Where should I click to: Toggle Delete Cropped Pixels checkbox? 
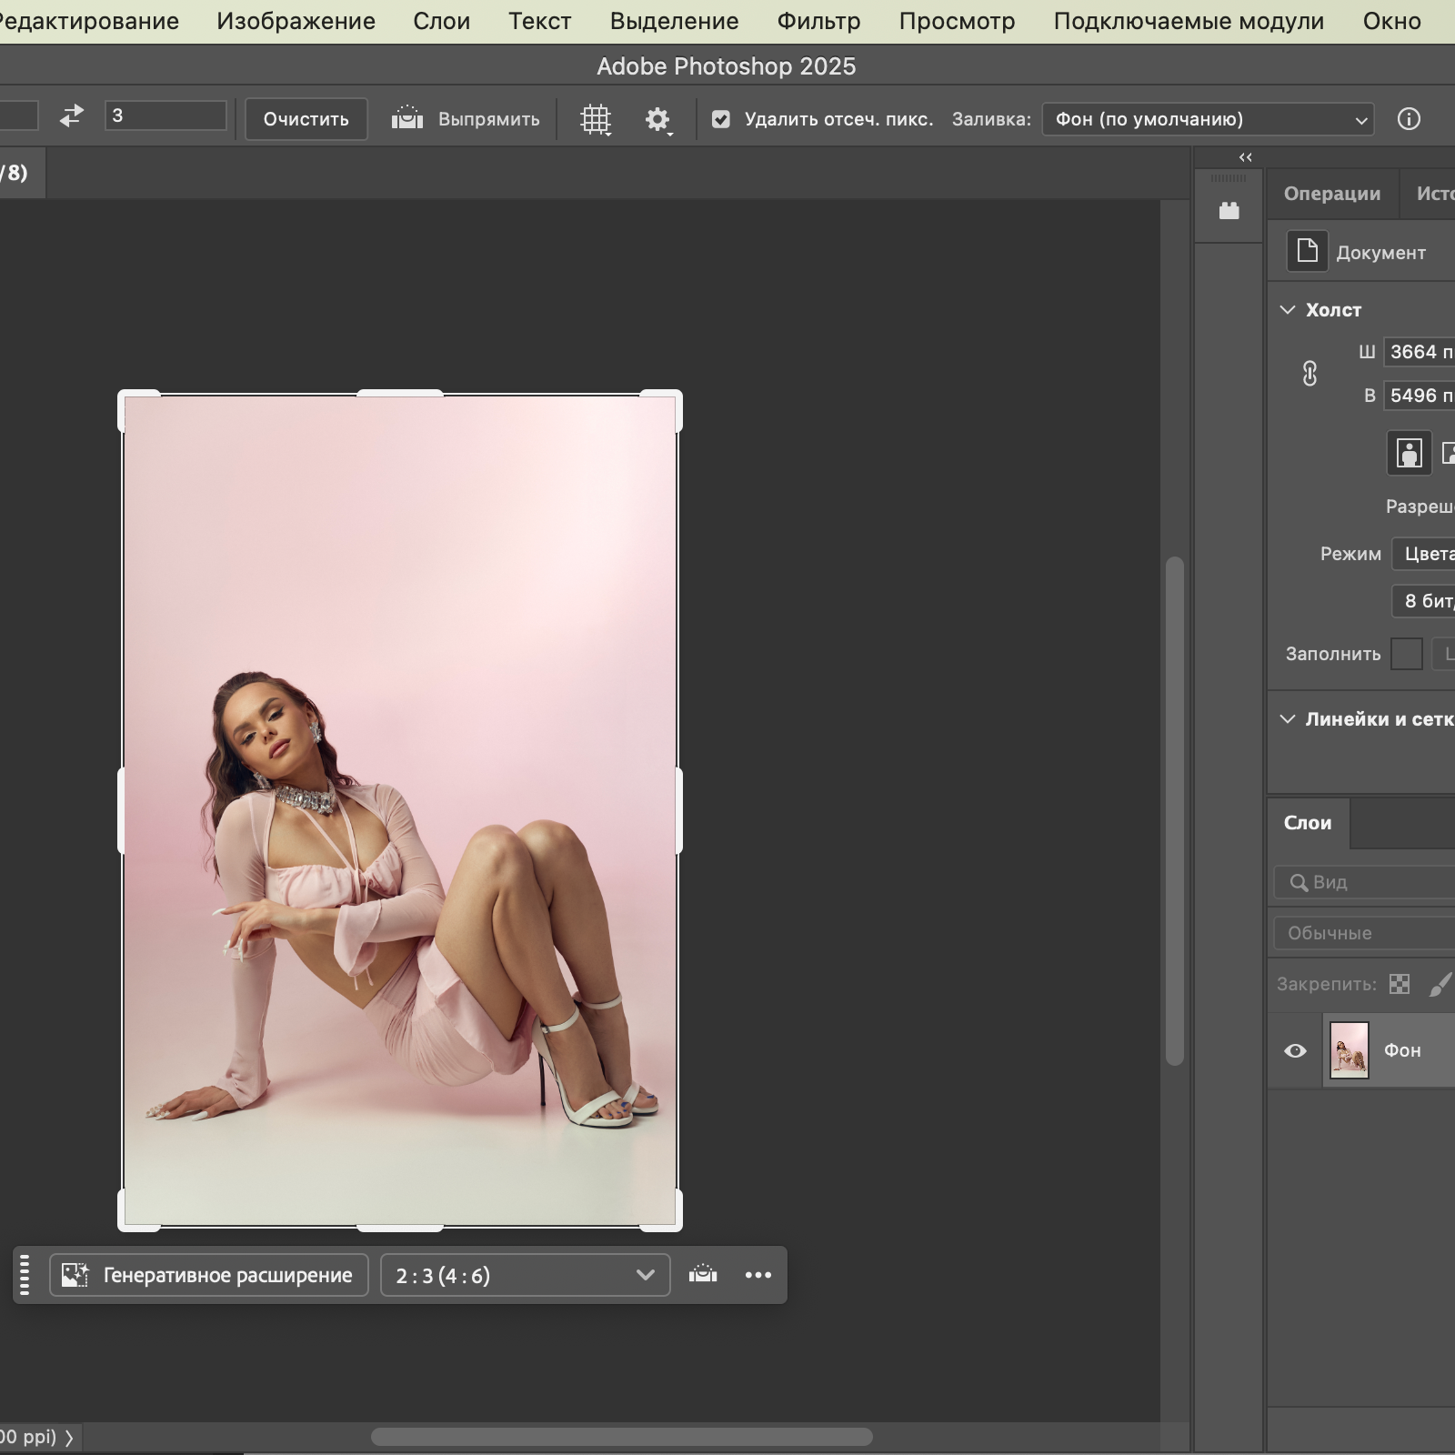click(721, 119)
